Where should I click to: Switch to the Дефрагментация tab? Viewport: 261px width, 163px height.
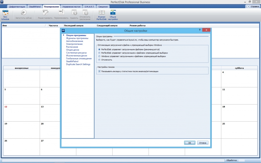click(x=17, y=6)
